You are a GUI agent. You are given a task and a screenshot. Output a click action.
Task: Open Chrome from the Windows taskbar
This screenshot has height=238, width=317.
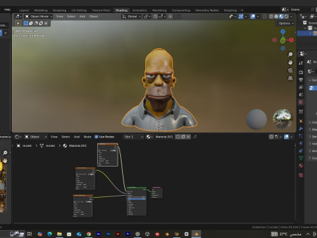pos(88,234)
